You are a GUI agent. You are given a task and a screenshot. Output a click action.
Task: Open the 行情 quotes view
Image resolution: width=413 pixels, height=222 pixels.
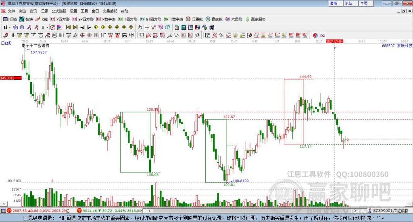pos(10,19)
